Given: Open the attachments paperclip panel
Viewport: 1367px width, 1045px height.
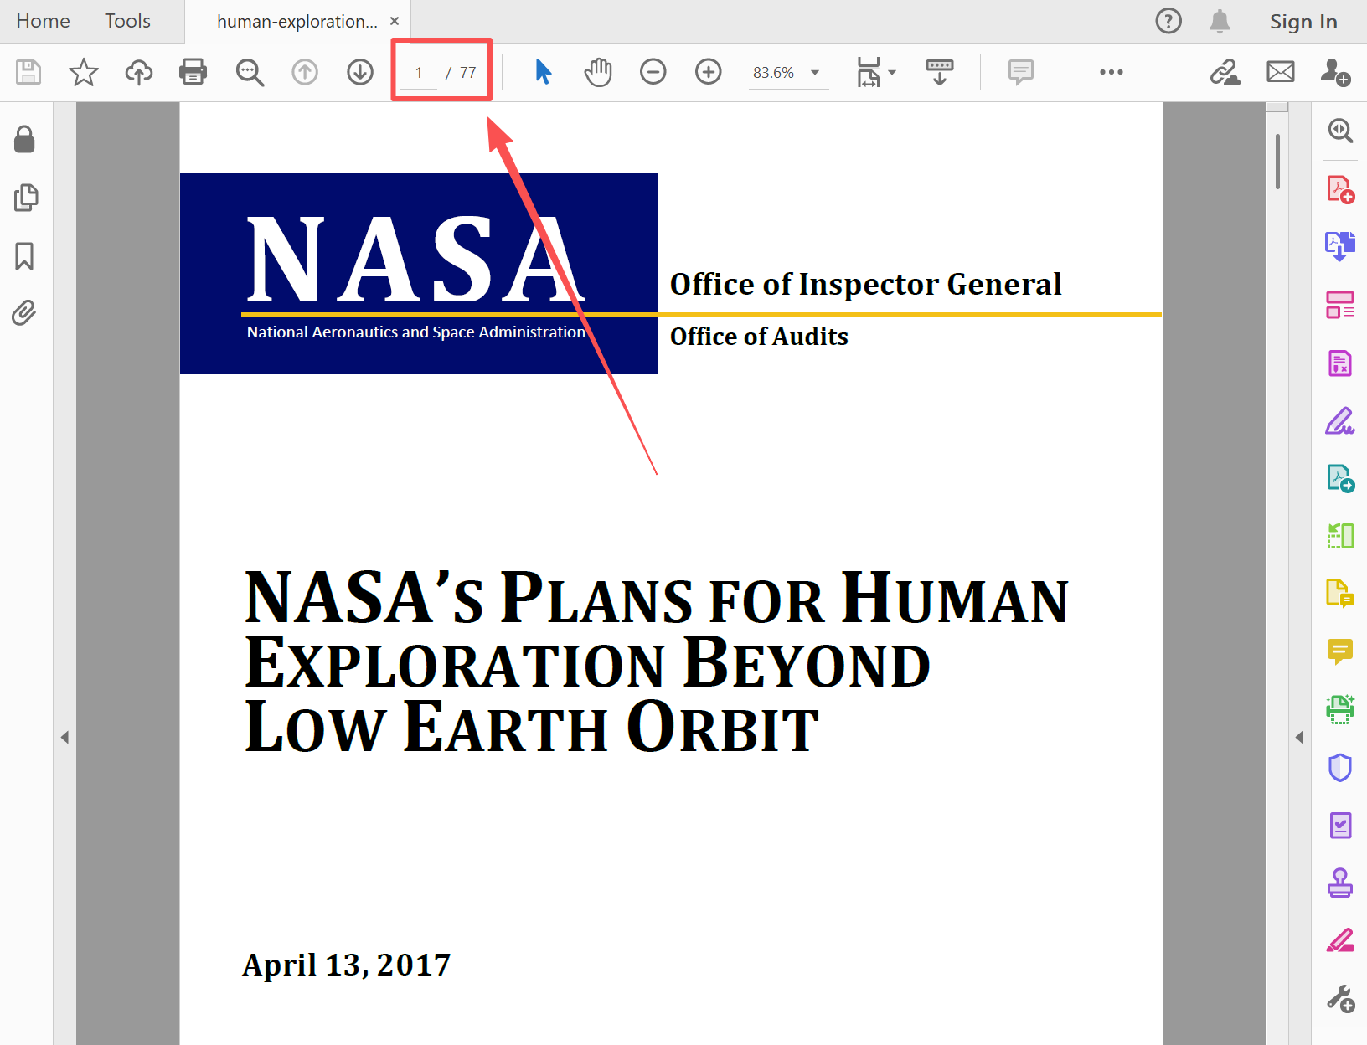Looking at the screenshot, I should 25,313.
